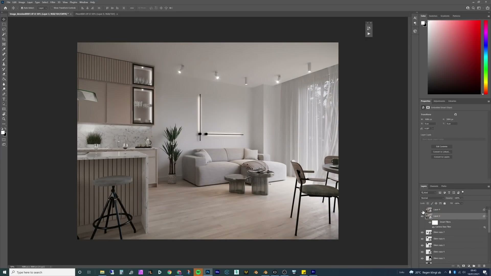This screenshot has height=276, width=491.
Task: Hide the Glare copy 6 layer
Action: pyautogui.click(x=422, y=239)
